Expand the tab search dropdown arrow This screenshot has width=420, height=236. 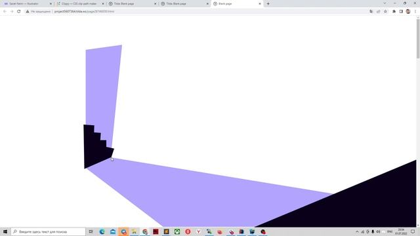coord(385,3)
